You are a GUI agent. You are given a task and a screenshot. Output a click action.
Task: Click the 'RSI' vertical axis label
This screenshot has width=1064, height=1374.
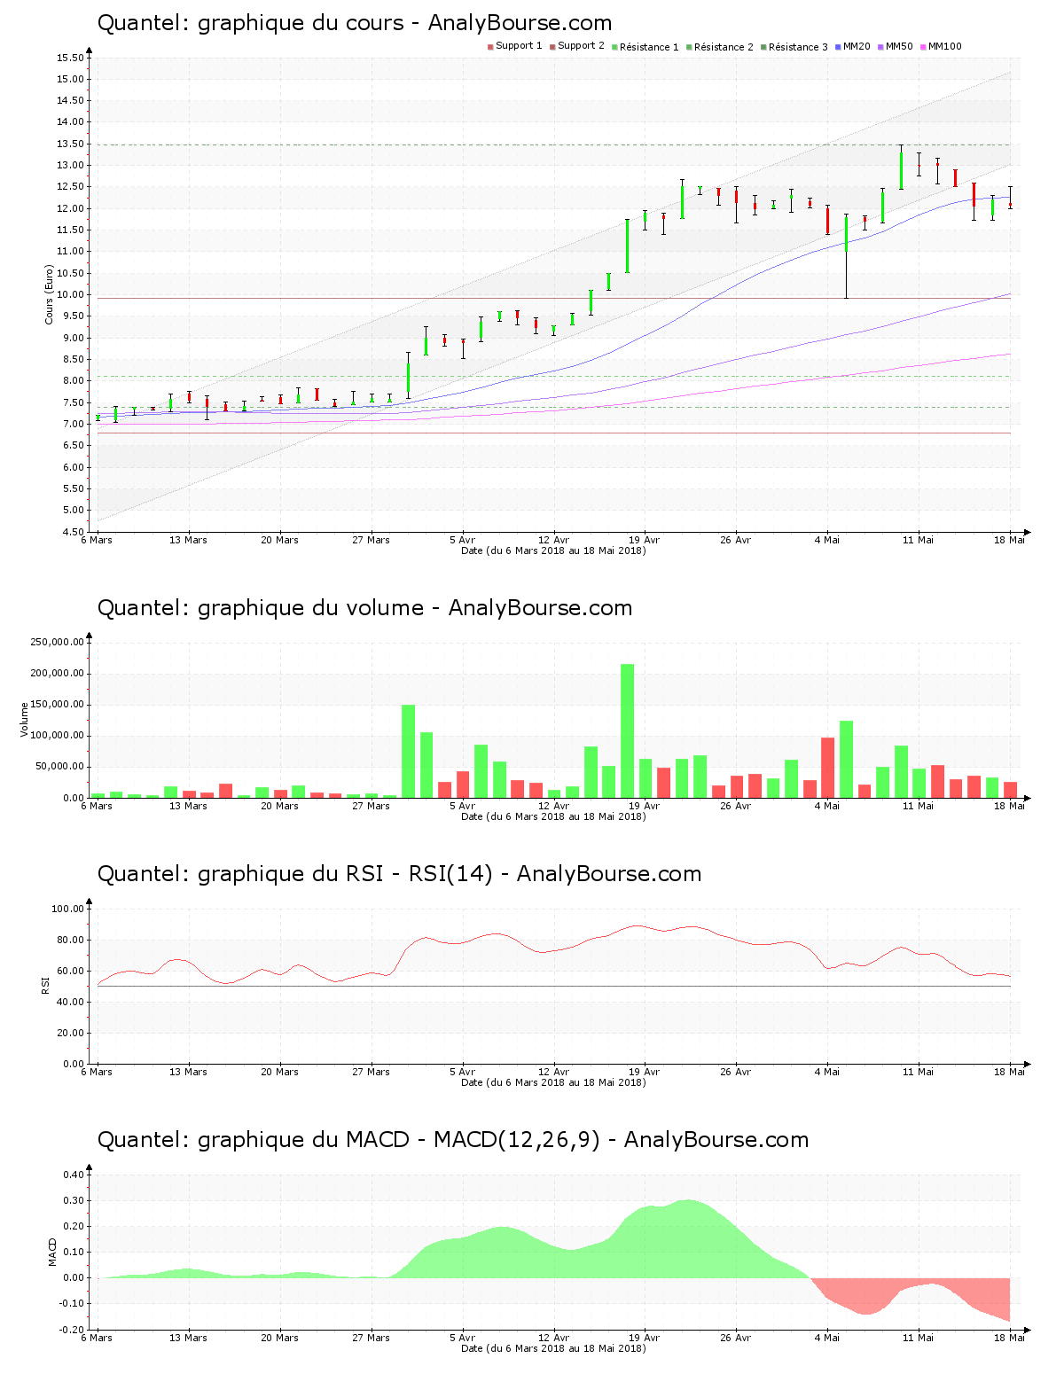pyautogui.click(x=45, y=985)
